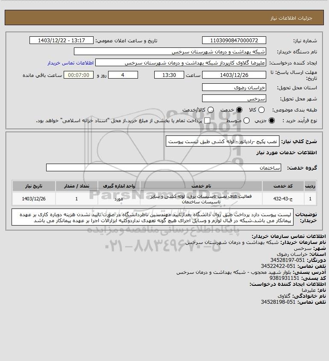This screenshot has width=329, height=361.
Task: Click the اطلاعات تماس سازمان خریدار heading
Action: (289, 236)
